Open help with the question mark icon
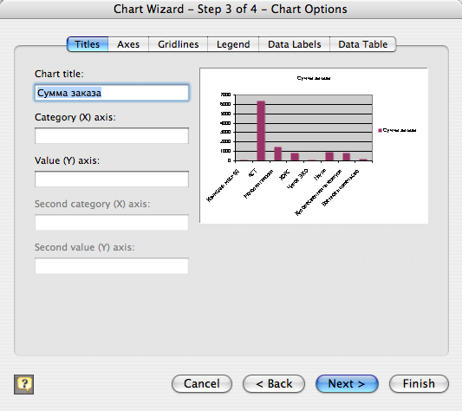 tap(24, 384)
